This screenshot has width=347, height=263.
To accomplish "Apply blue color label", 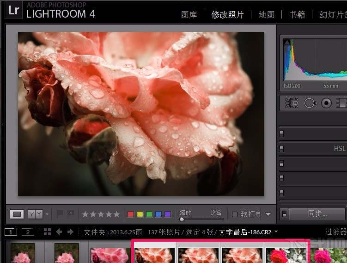I will (x=158, y=214).
